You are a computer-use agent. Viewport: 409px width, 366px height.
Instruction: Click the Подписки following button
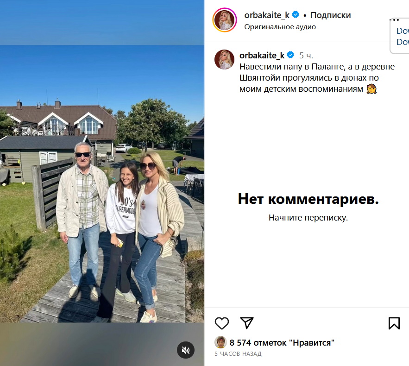point(330,15)
